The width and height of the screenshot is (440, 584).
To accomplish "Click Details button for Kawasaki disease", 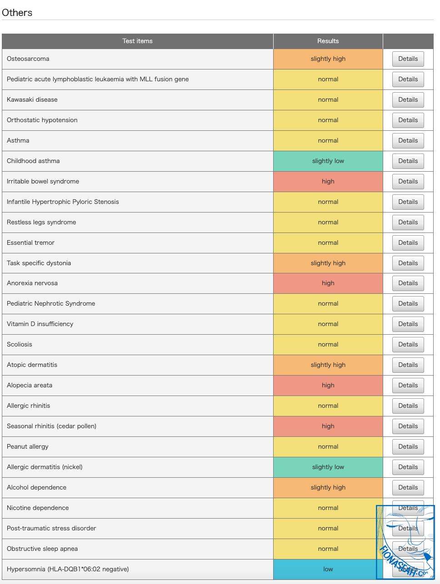I will pos(408,100).
